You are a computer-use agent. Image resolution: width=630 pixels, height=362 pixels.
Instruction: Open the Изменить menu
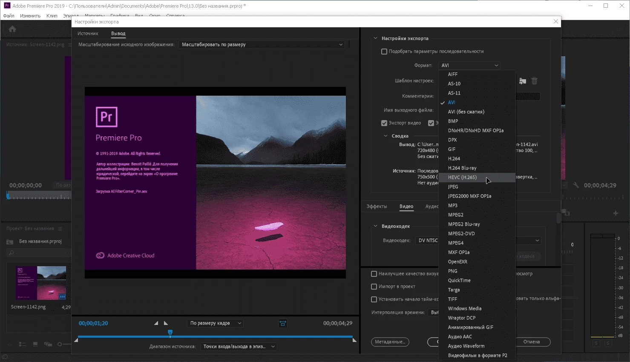pyautogui.click(x=30, y=16)
